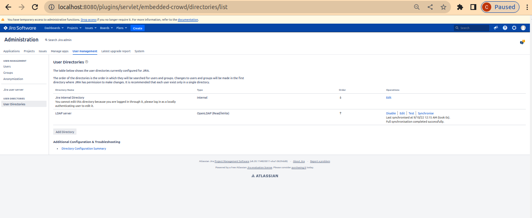Open the Directory Configuration Summary link

click(84, 148)
